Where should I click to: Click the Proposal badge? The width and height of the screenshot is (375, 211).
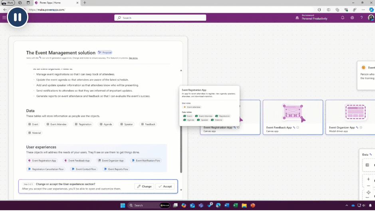(105, 53)
